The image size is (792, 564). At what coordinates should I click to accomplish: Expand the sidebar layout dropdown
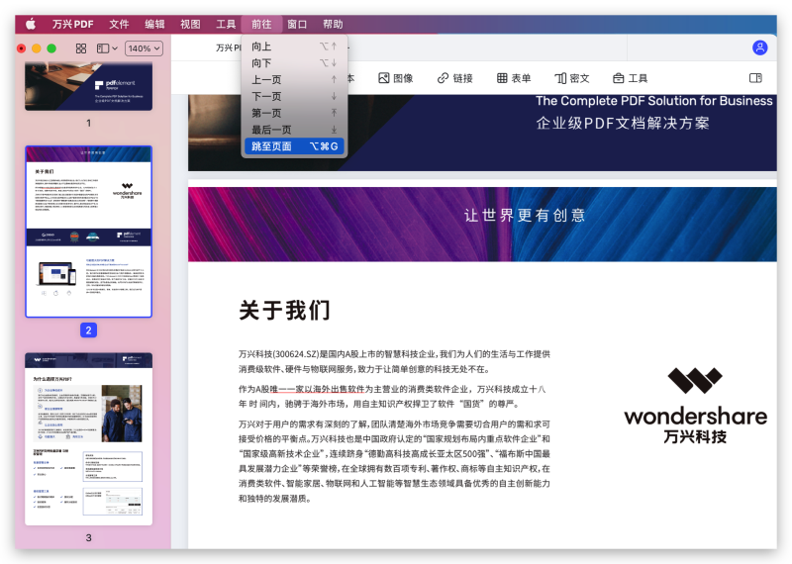coord(107,48)
